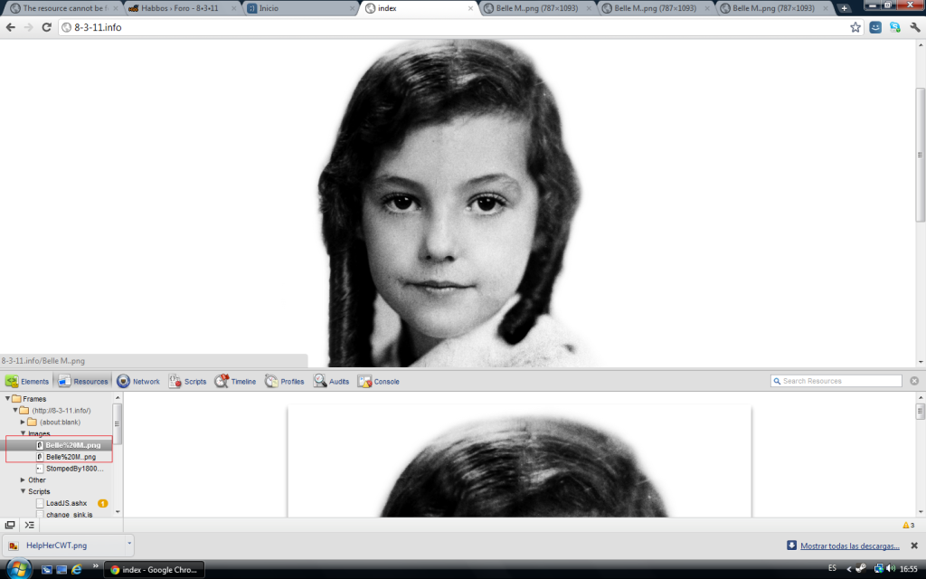926x579 pixels.
Task: Open the Elements panel in DevTools
Action: [27, 382]
